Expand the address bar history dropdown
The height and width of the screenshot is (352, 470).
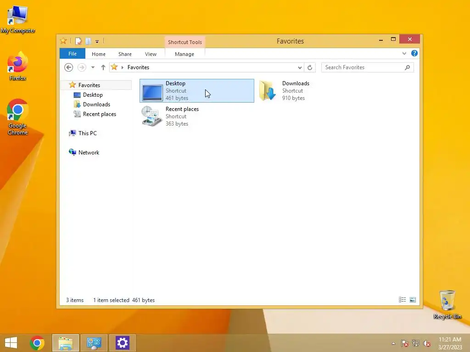coord(300,68)
